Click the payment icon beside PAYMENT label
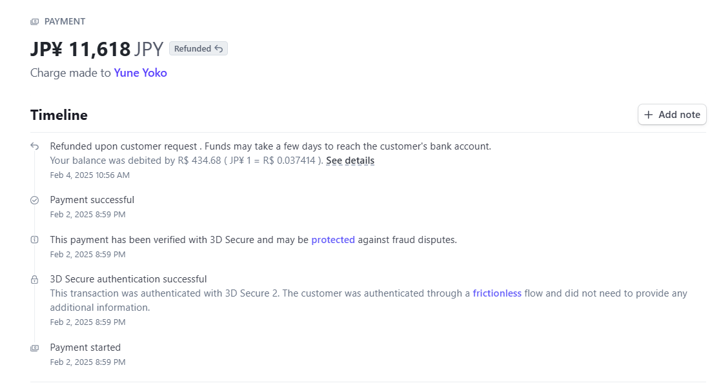Screen dimensions: 712x392 (x=34, y=22)
